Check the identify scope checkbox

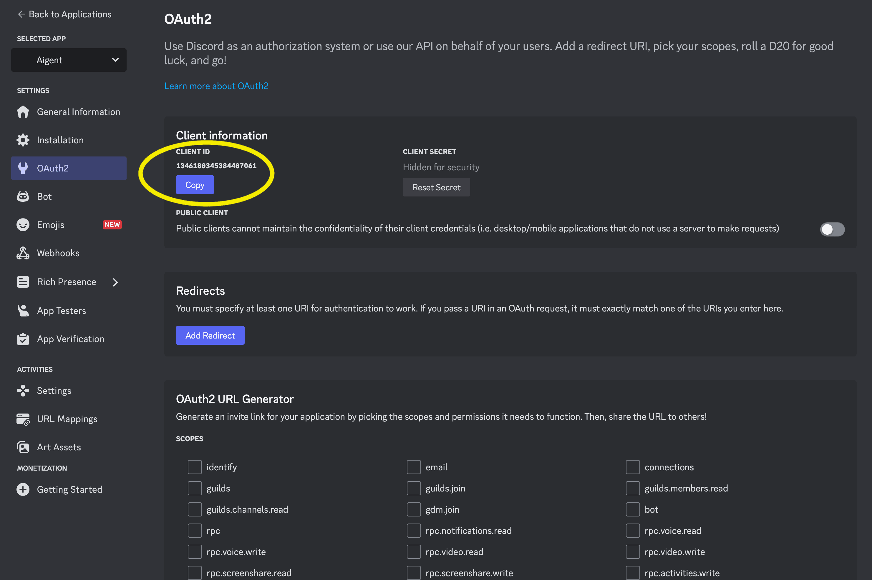pyautogui.click(x=195, y=467)
